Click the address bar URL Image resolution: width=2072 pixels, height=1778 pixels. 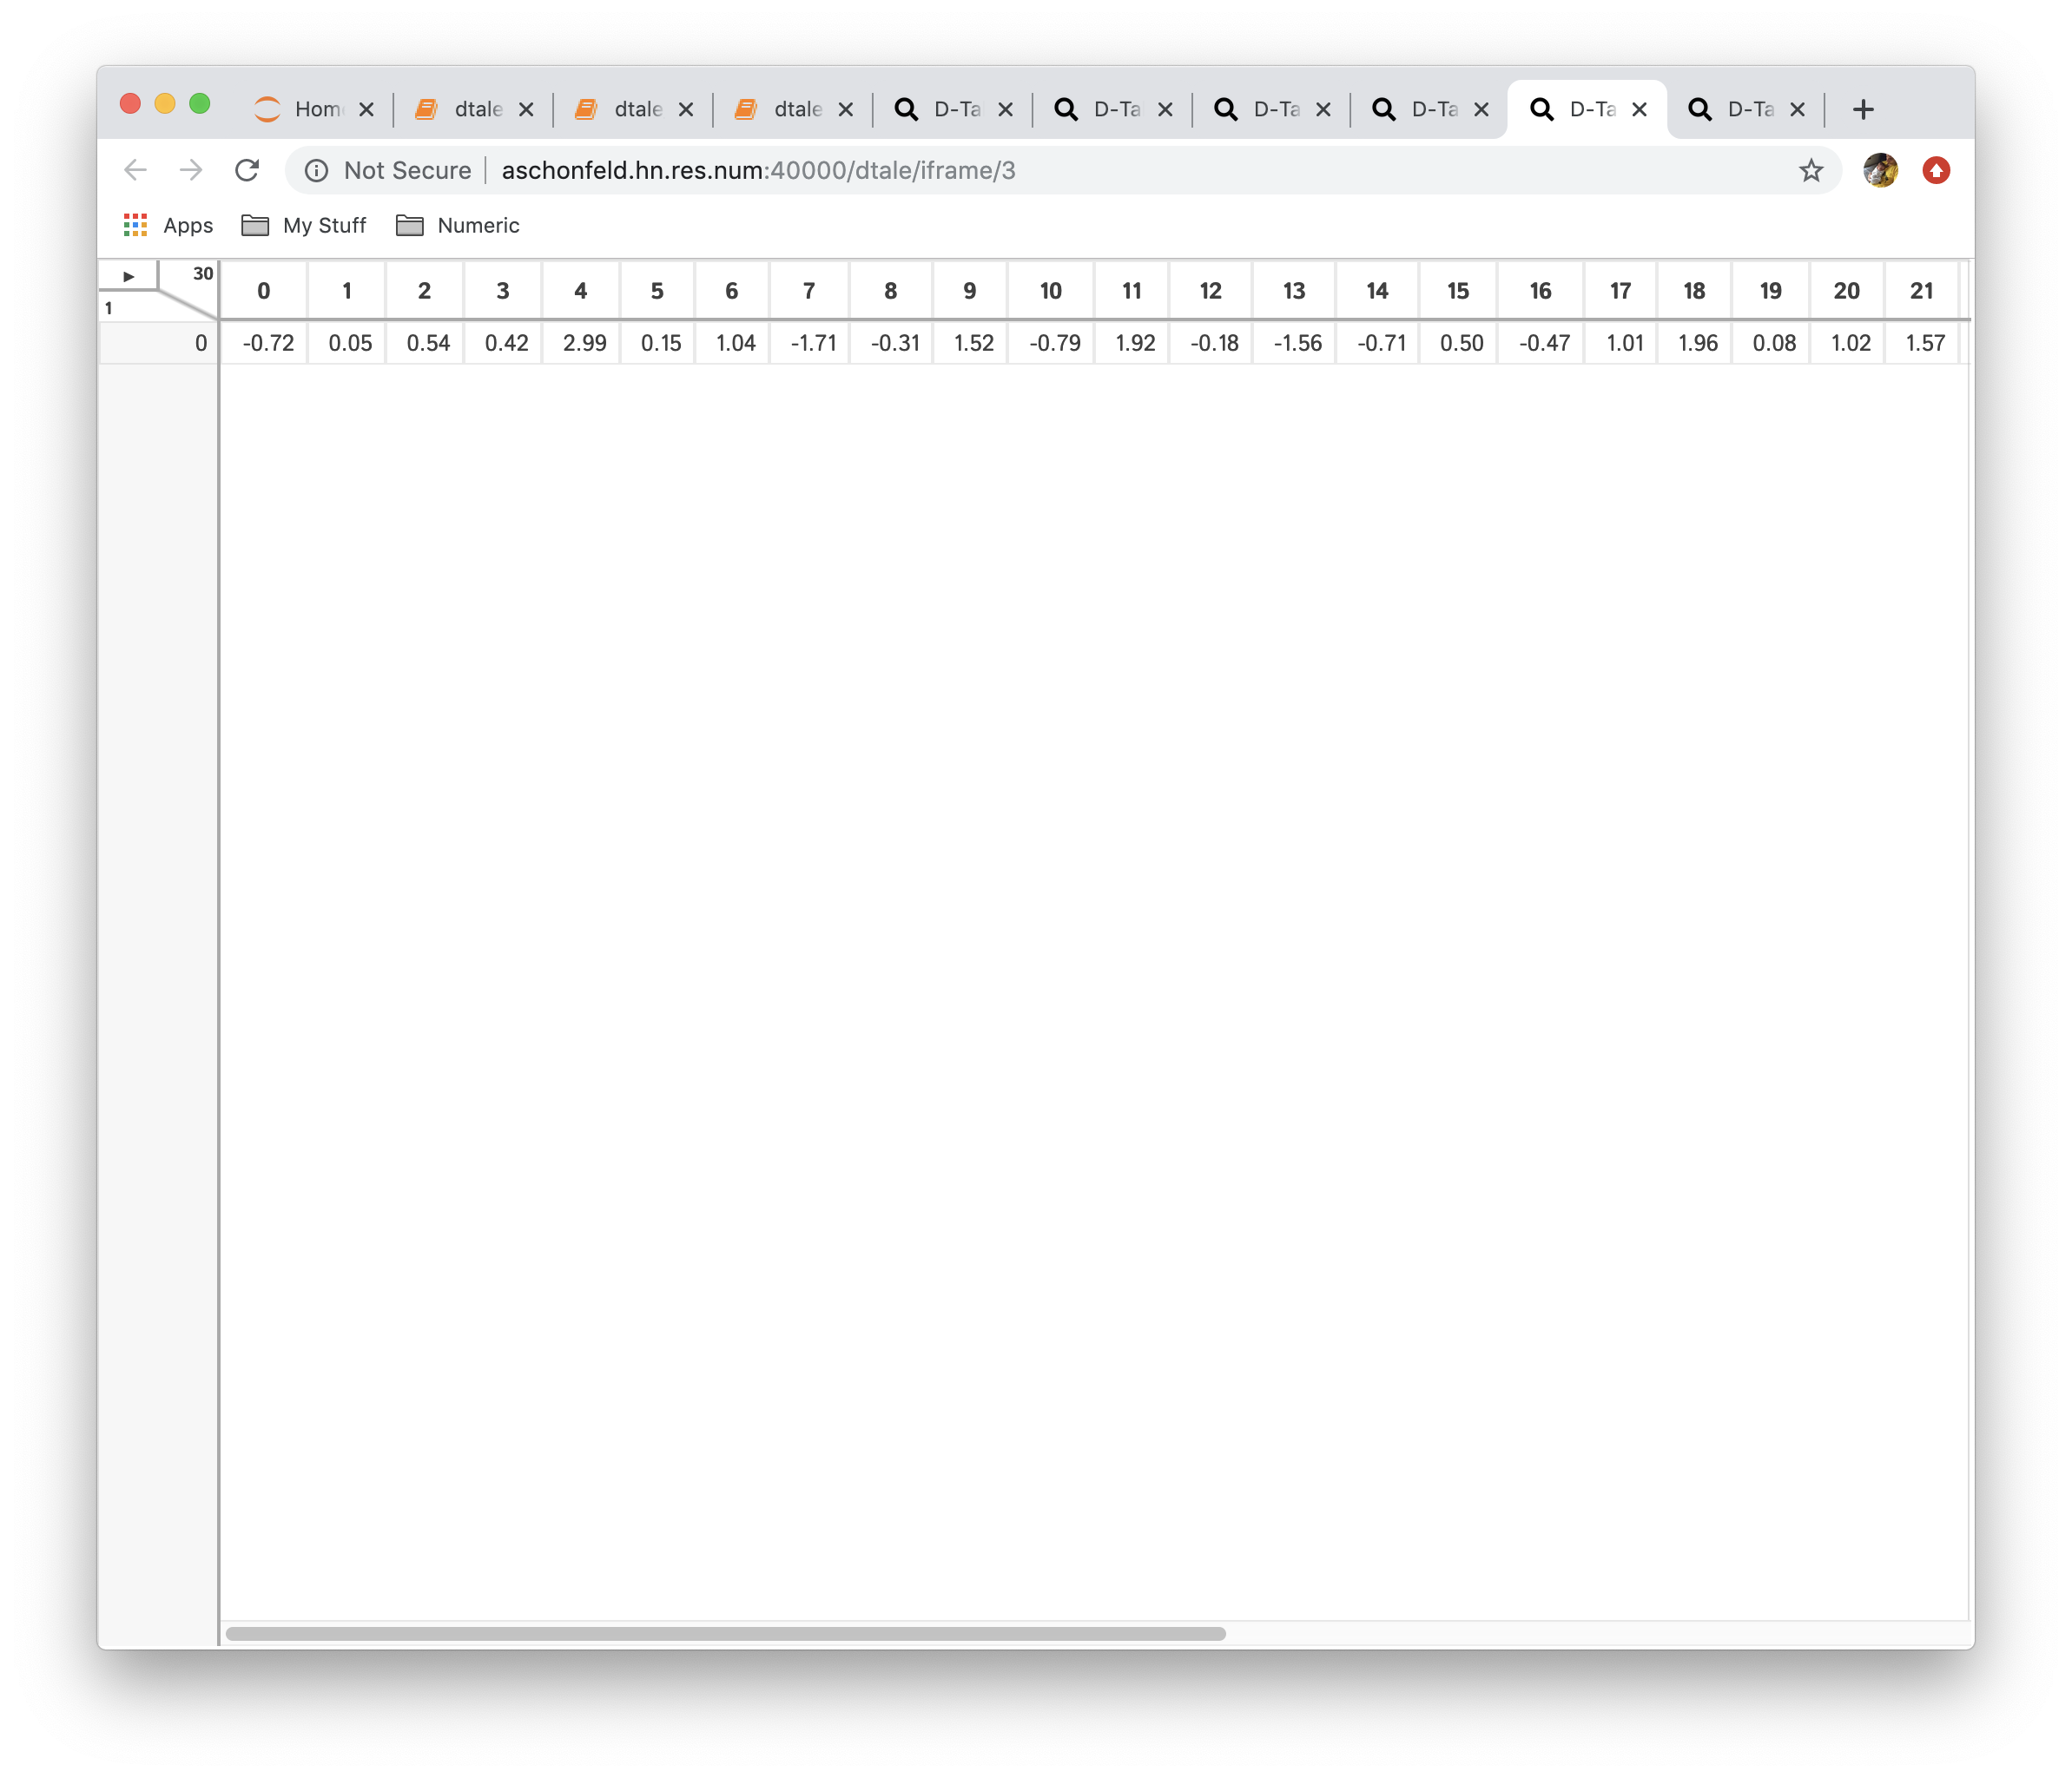tap(758, 170)
